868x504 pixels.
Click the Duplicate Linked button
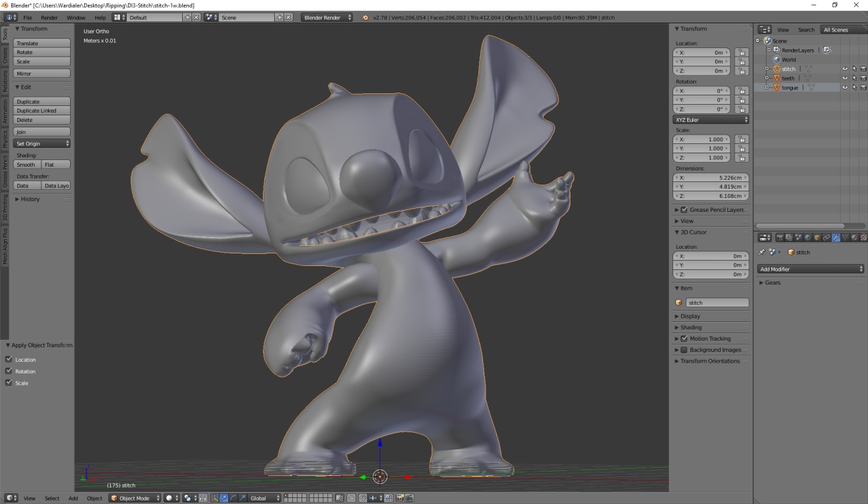[x=42, y=111]
